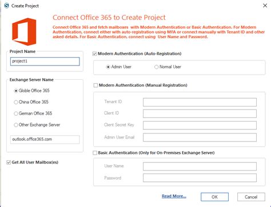Click the 'Project Name' group label
The image size is (271, 207).
point(22,51)
